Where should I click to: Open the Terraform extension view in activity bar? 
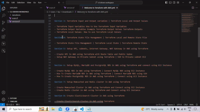click(3, 44)
